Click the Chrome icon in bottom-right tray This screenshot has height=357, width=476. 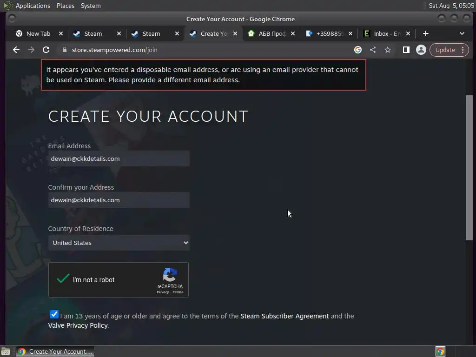click(440, 351)
